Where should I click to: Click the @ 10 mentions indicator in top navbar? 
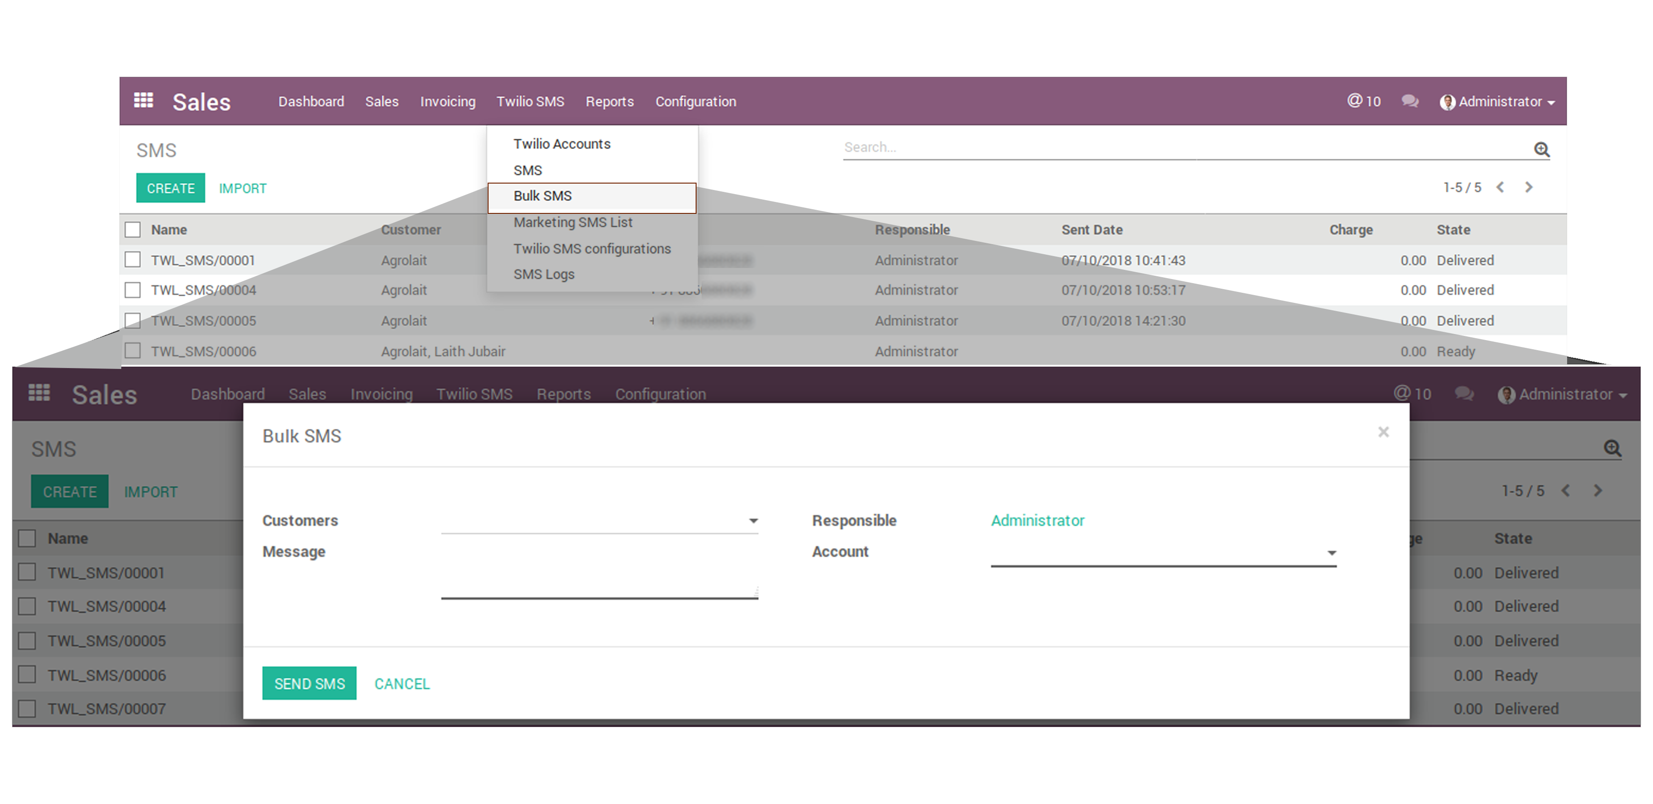(x=1364, y=101)
